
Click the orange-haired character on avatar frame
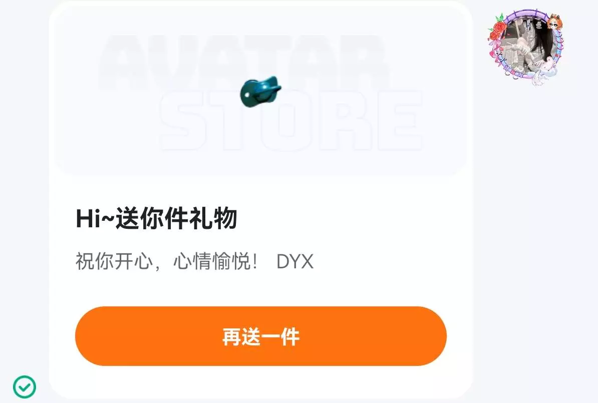click(554, 22)
